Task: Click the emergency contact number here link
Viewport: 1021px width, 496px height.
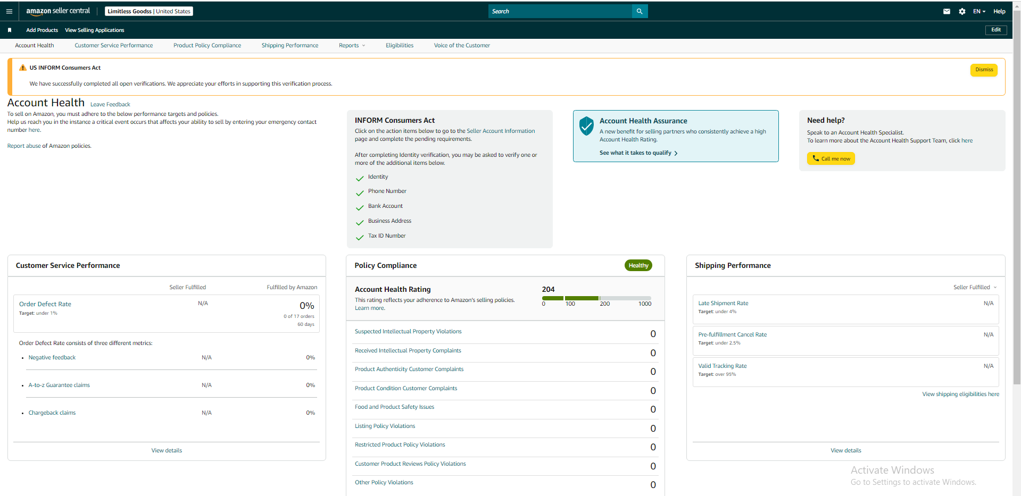Action: click(34, 130)
